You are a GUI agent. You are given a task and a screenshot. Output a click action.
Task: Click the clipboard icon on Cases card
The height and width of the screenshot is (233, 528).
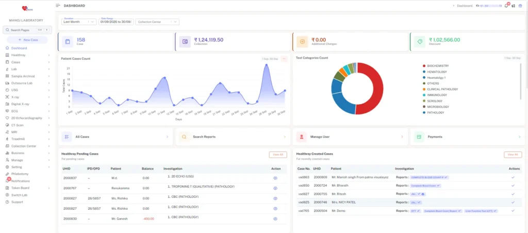(x=68, y=42)
